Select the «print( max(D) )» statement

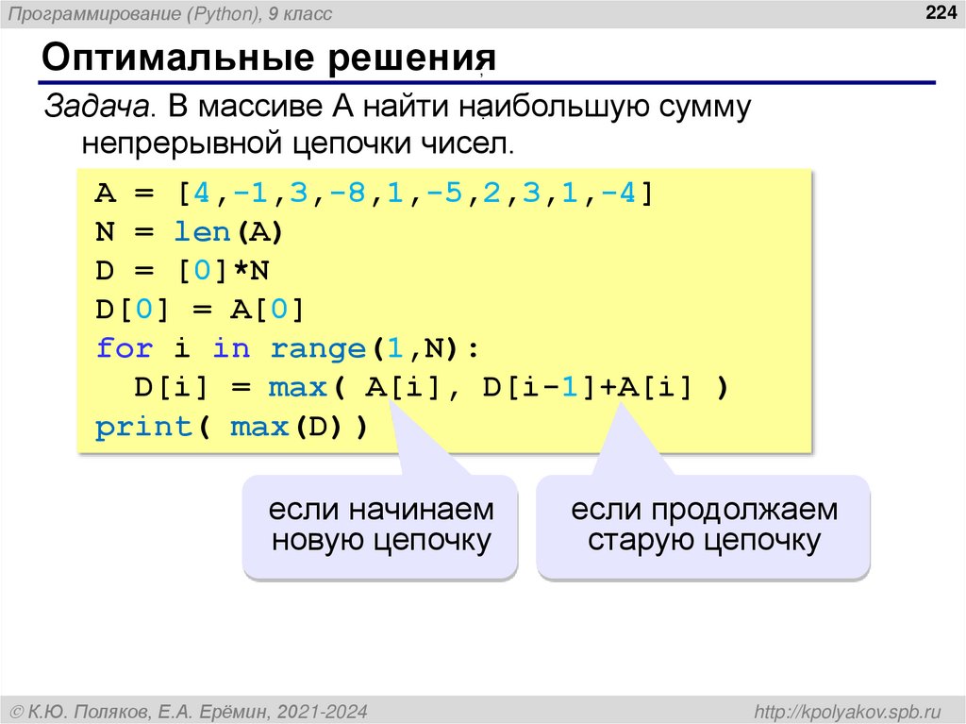[232, 426]
